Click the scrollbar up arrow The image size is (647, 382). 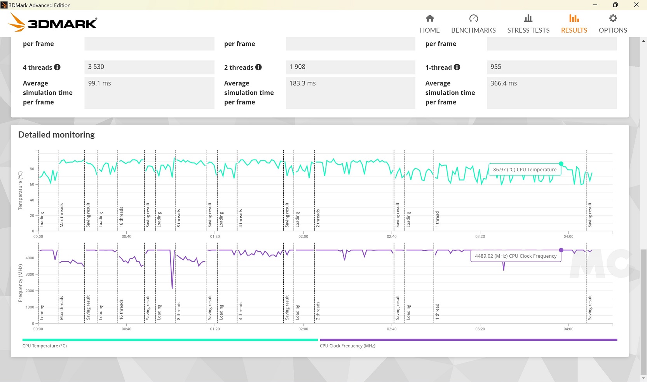click(644, 41)
